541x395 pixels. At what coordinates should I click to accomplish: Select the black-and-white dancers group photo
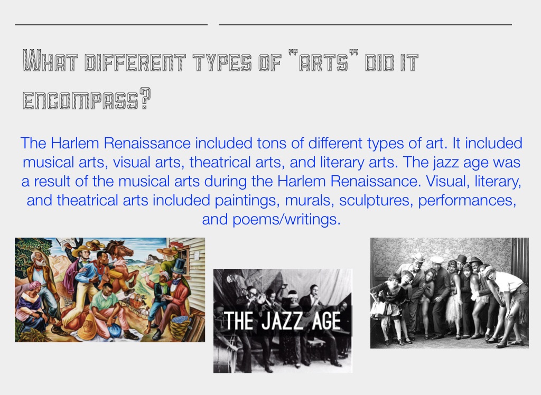(x=449, y=293)
